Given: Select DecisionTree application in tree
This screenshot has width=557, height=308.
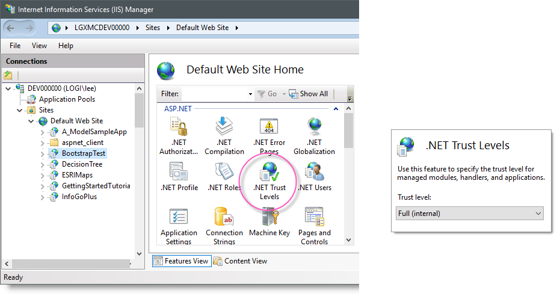Looking at the screenshot, I should pyautogui.click(x=82, y=164).
